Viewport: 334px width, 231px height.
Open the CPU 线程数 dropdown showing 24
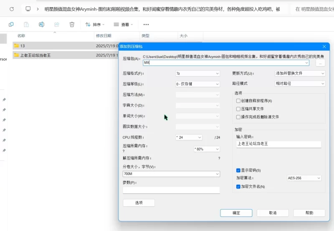coord(189,137)
